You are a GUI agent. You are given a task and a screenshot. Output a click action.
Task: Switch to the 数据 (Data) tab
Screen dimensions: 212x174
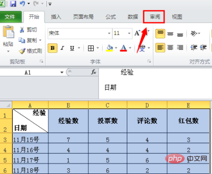133,17
